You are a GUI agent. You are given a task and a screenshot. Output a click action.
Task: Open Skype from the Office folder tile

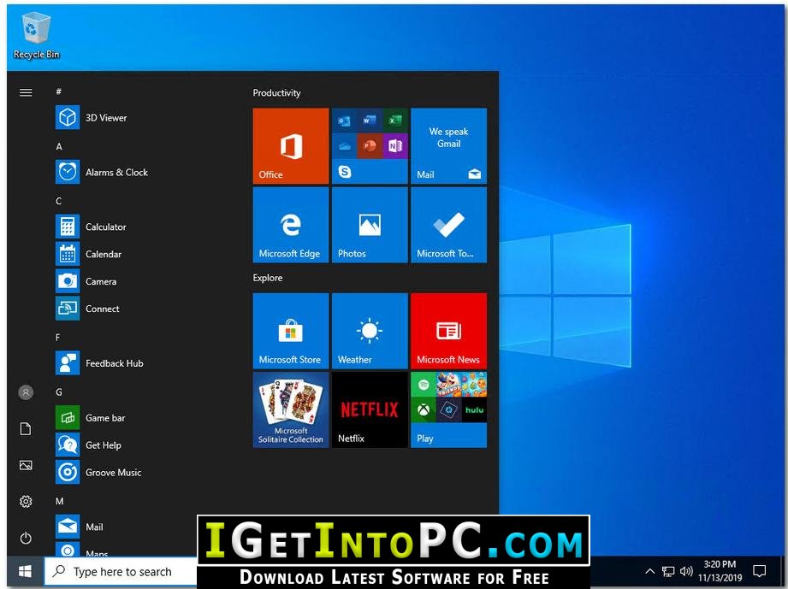click(344, 172)
